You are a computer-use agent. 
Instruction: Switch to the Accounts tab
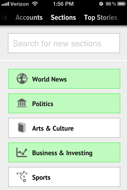(29, 17)
